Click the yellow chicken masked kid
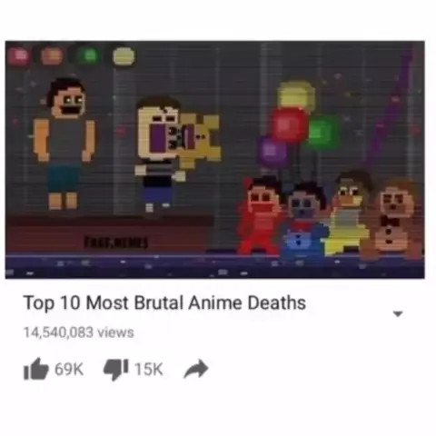The width and height of the screenshot is (436, 436). click(x=349, y=213)
